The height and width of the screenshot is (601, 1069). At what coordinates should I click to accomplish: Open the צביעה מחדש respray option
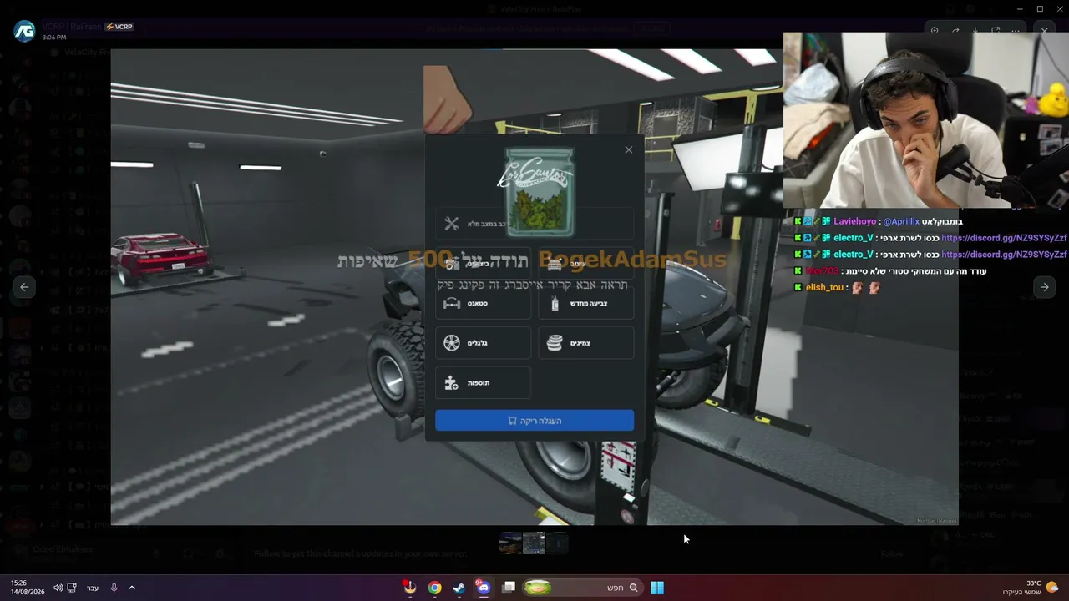586,304
